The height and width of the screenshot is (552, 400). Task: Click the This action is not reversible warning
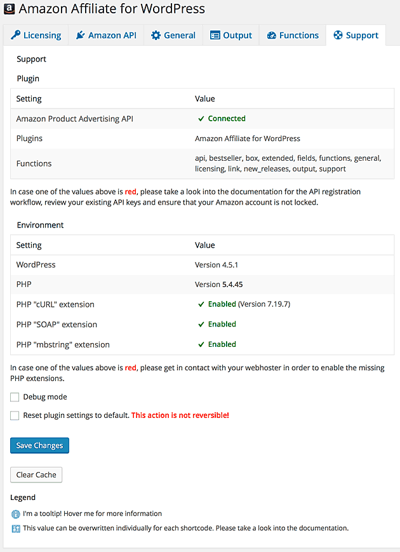pos(180,415)
